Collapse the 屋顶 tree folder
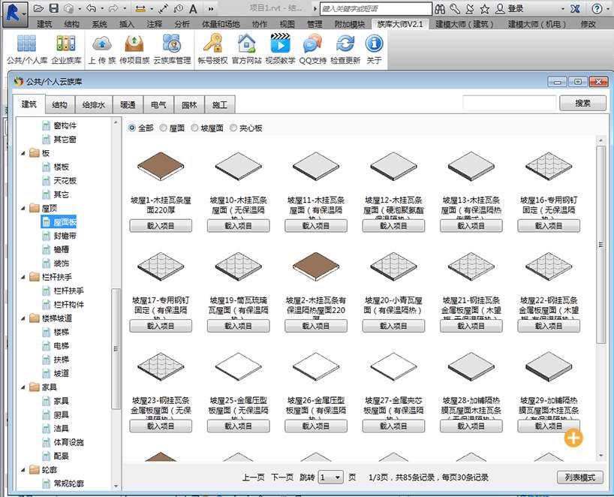Screen dimensions: 614x497 pos(23,209)
